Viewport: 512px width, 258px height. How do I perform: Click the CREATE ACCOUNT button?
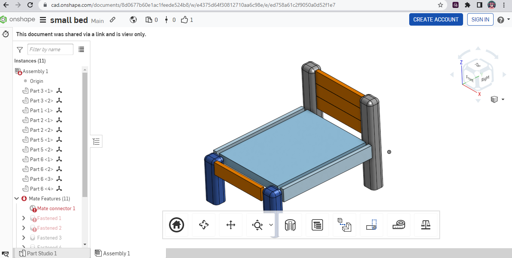(436, 19)
